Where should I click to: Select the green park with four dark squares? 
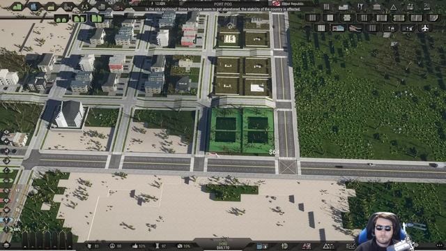click(x=241, y=131)
